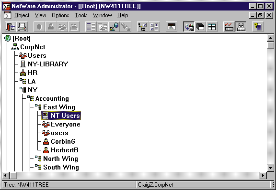Open the Help menu

click(123, 15)
